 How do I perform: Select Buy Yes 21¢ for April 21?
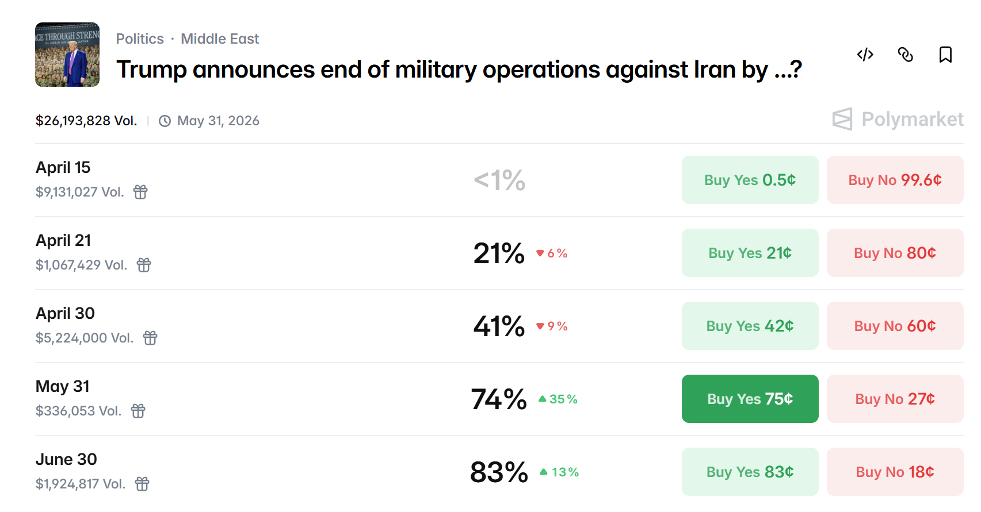click(x=750, y=253)
